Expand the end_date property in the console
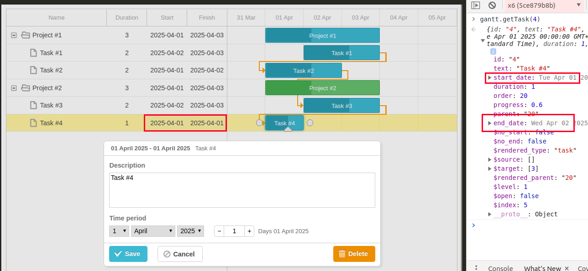Image resolution: width=588 pixels, height=271 pixels. click(489, 123)
